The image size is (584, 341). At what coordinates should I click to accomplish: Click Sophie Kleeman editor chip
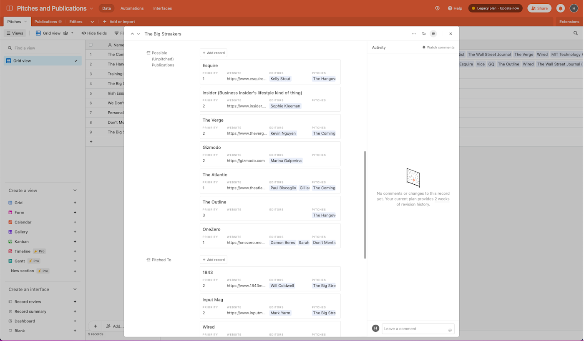(x=285, y=106)
